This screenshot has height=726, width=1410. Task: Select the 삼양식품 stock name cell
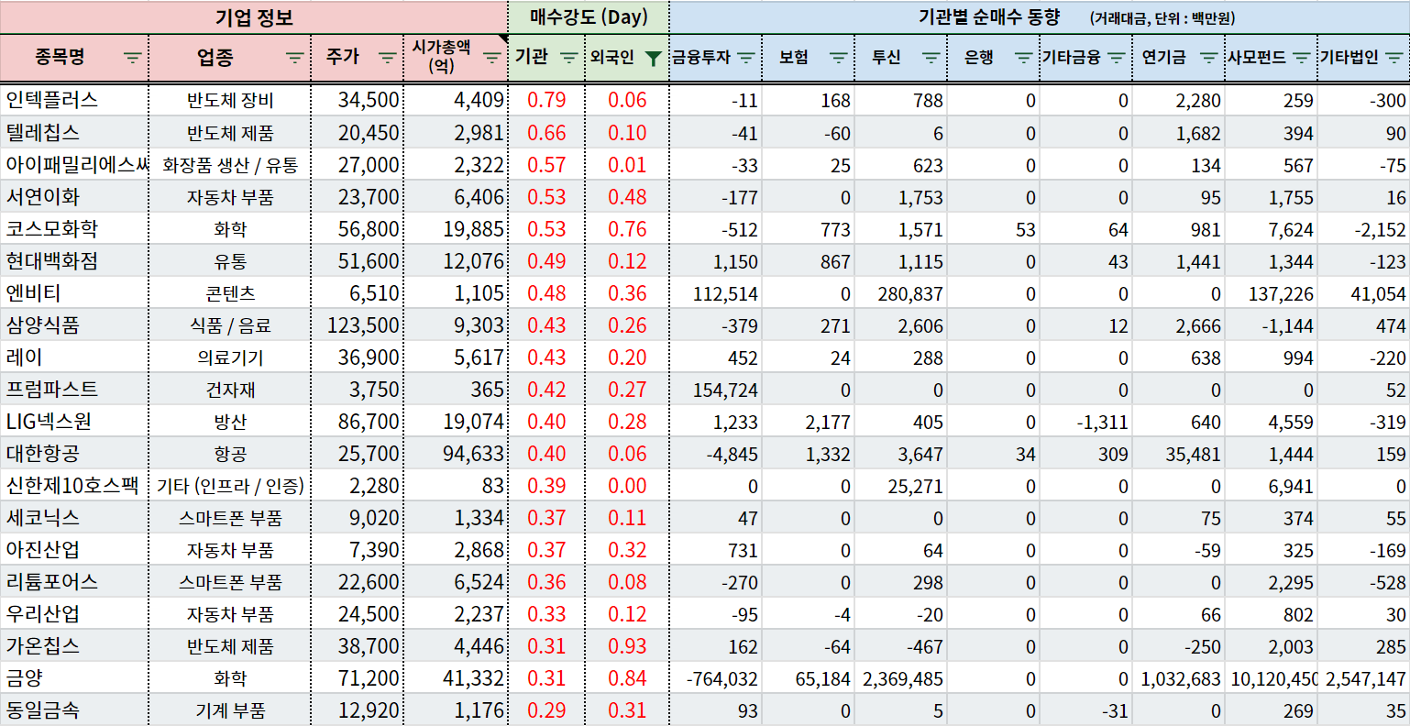pos(74,325)
